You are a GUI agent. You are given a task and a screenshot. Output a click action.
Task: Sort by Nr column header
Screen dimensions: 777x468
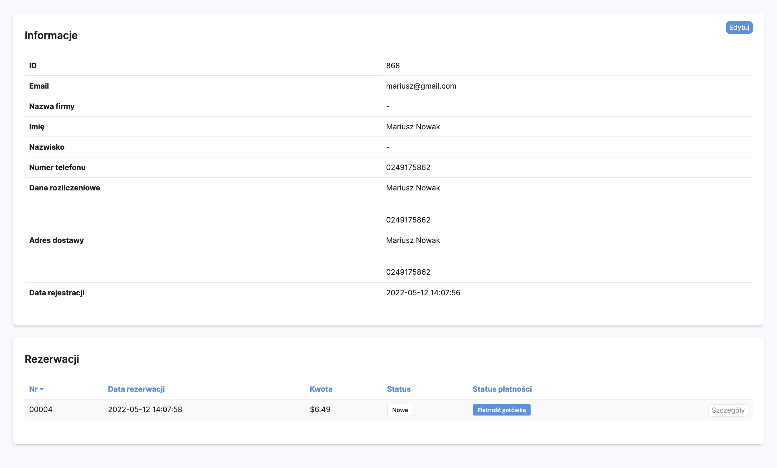[34, 389]
